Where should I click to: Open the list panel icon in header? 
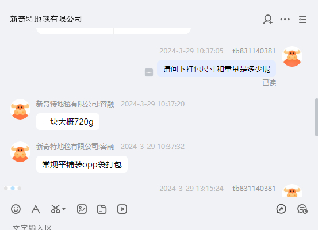302,20
